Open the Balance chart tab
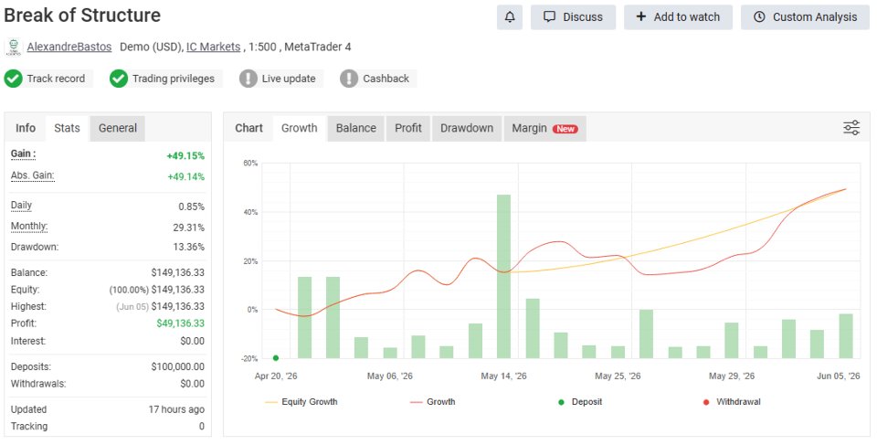 [355, 128]
